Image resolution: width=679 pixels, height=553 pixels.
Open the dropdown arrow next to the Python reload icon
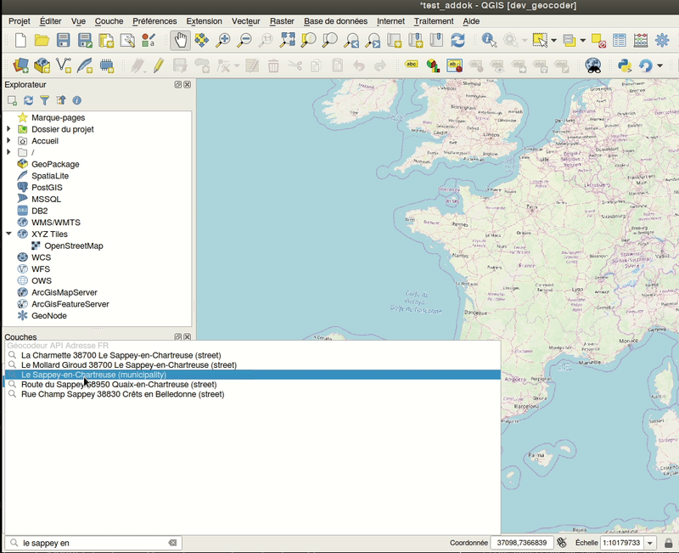pos(659,65)
